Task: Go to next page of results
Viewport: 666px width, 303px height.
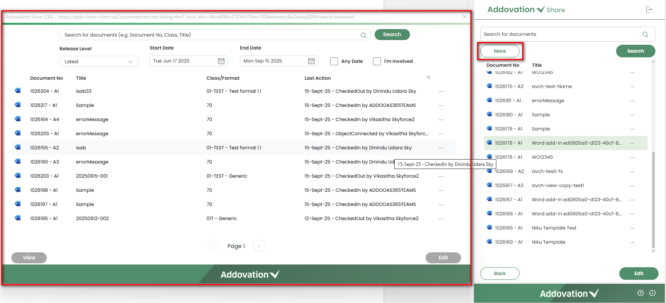Action: 259,246
